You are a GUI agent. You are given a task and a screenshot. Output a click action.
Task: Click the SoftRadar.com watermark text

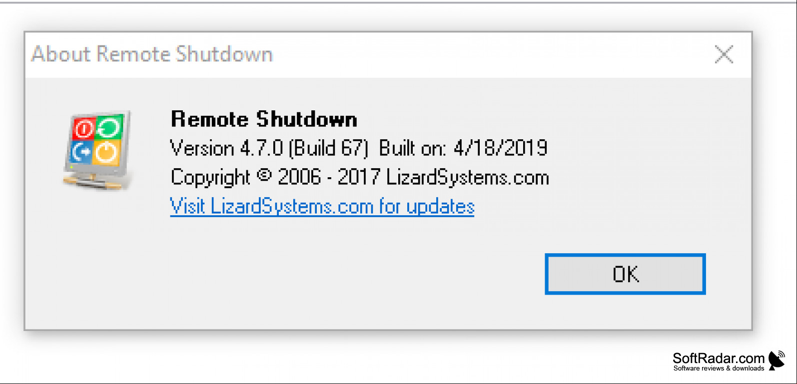pyautogui.click(x=719, y=358)
